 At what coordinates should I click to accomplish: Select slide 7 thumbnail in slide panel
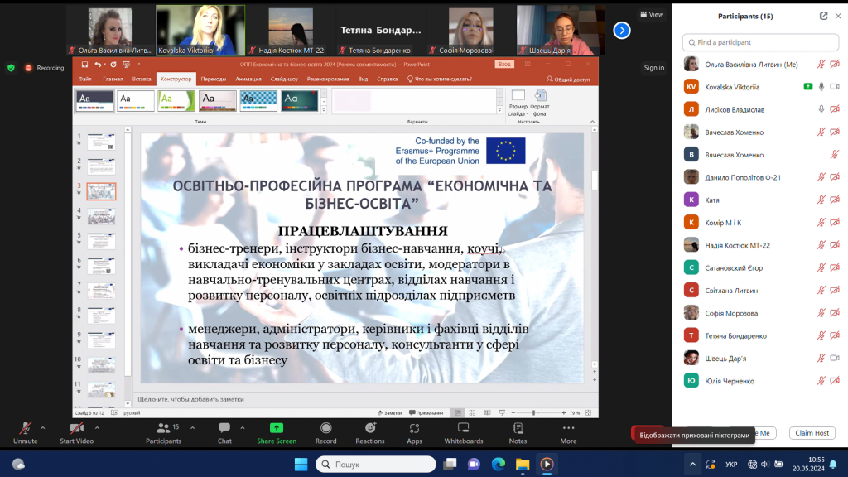(x=101, y=291)
